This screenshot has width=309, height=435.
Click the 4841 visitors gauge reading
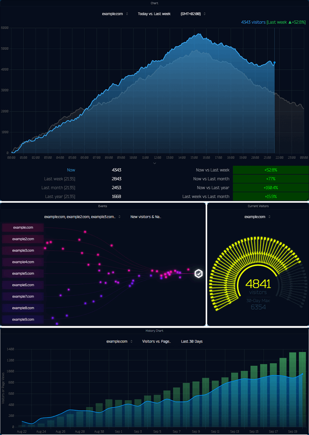(258, 284)
